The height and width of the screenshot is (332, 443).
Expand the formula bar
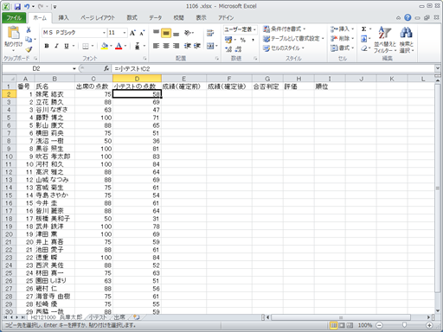click(438, 68)
